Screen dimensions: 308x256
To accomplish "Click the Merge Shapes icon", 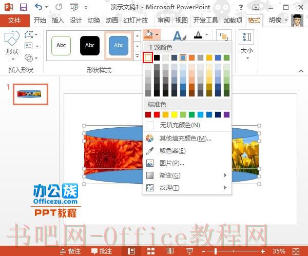I will pyautogui.click(x=29, y=58).
